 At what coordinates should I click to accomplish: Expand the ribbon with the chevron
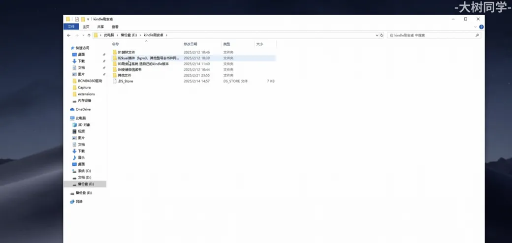click(x=476, y=27)
